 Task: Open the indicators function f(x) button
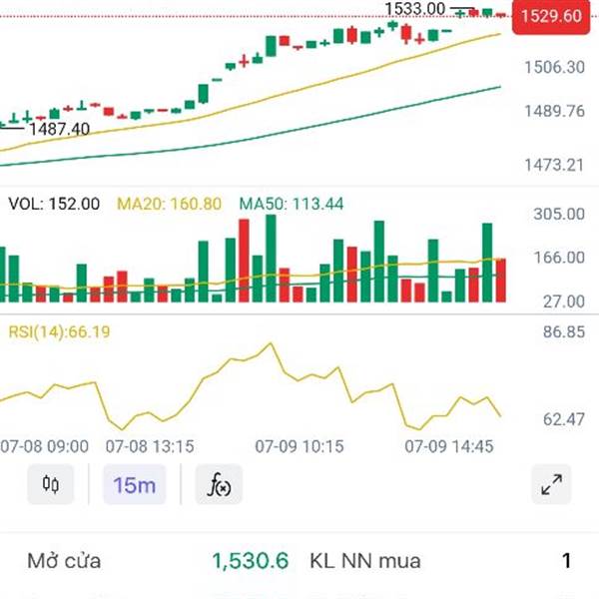click(x=219, y=484)
